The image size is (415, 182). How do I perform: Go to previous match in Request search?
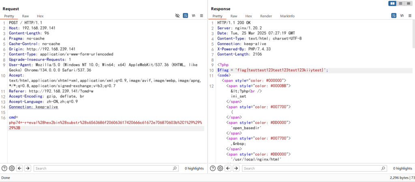tap(19, 168)
